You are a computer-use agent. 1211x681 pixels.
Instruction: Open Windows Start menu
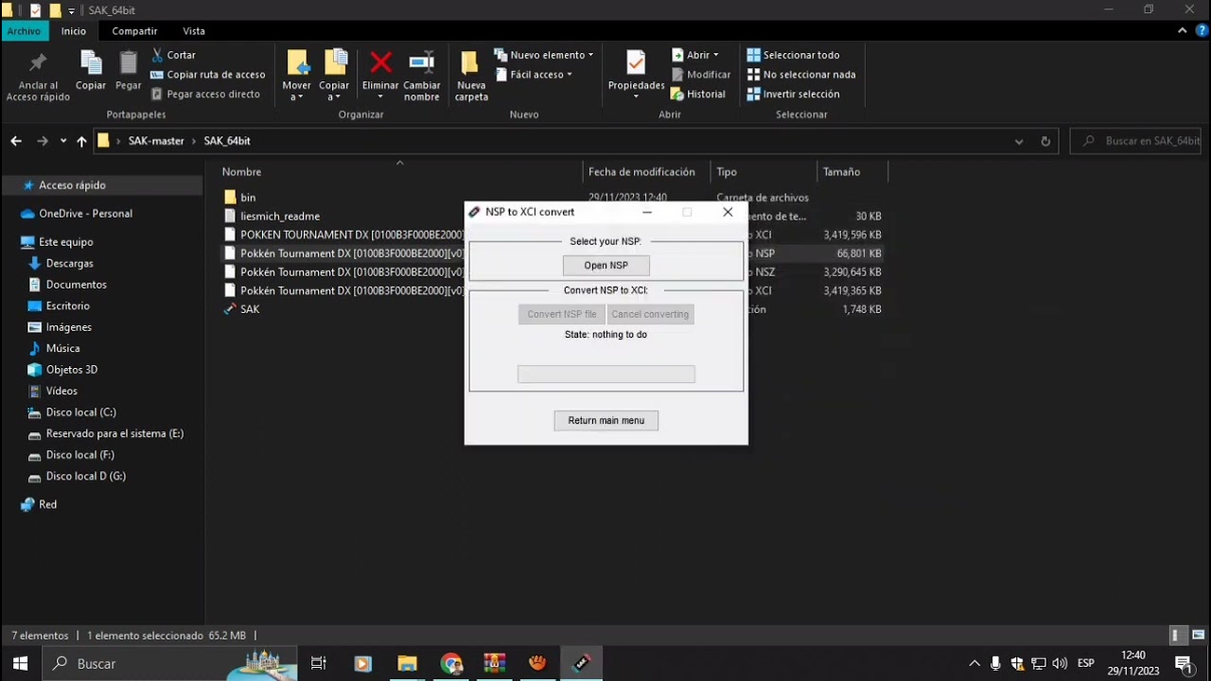20,664
